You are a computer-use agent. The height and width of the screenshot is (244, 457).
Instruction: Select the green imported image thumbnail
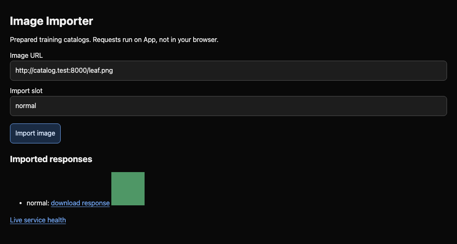pos(128,189)
